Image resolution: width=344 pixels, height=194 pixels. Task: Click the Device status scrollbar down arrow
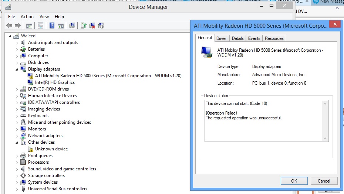click(325, 138)
